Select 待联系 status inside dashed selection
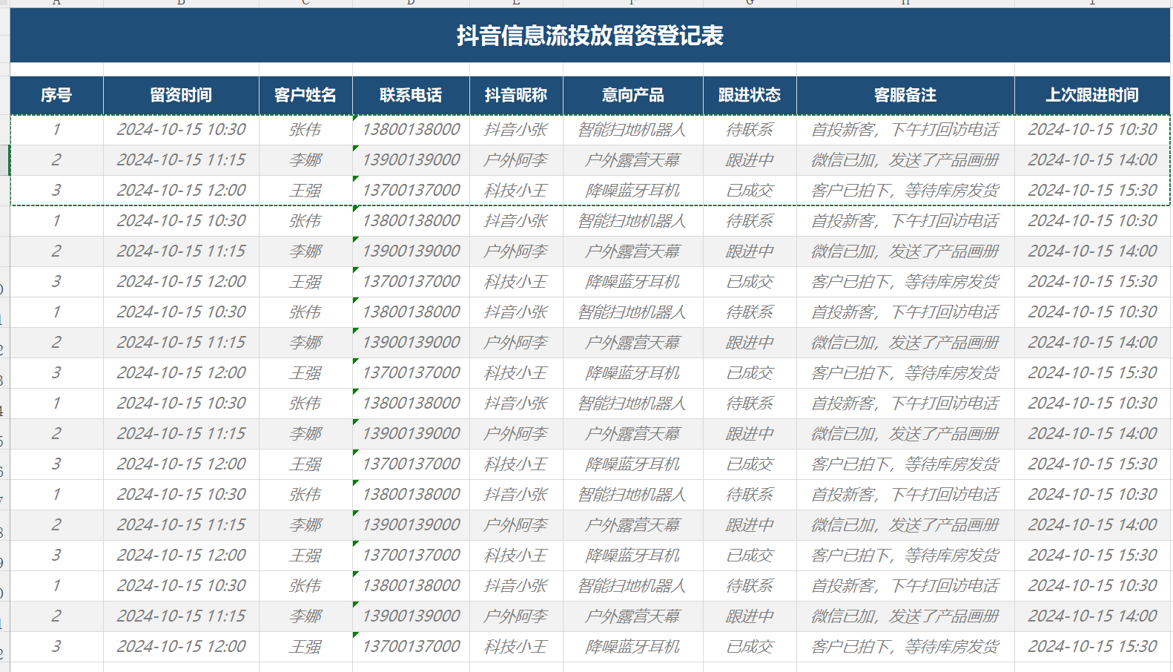This screenshot has height=672, width=1173. point(750,130)
